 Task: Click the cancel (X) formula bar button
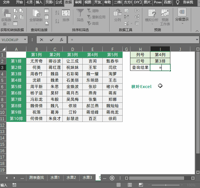42,40
